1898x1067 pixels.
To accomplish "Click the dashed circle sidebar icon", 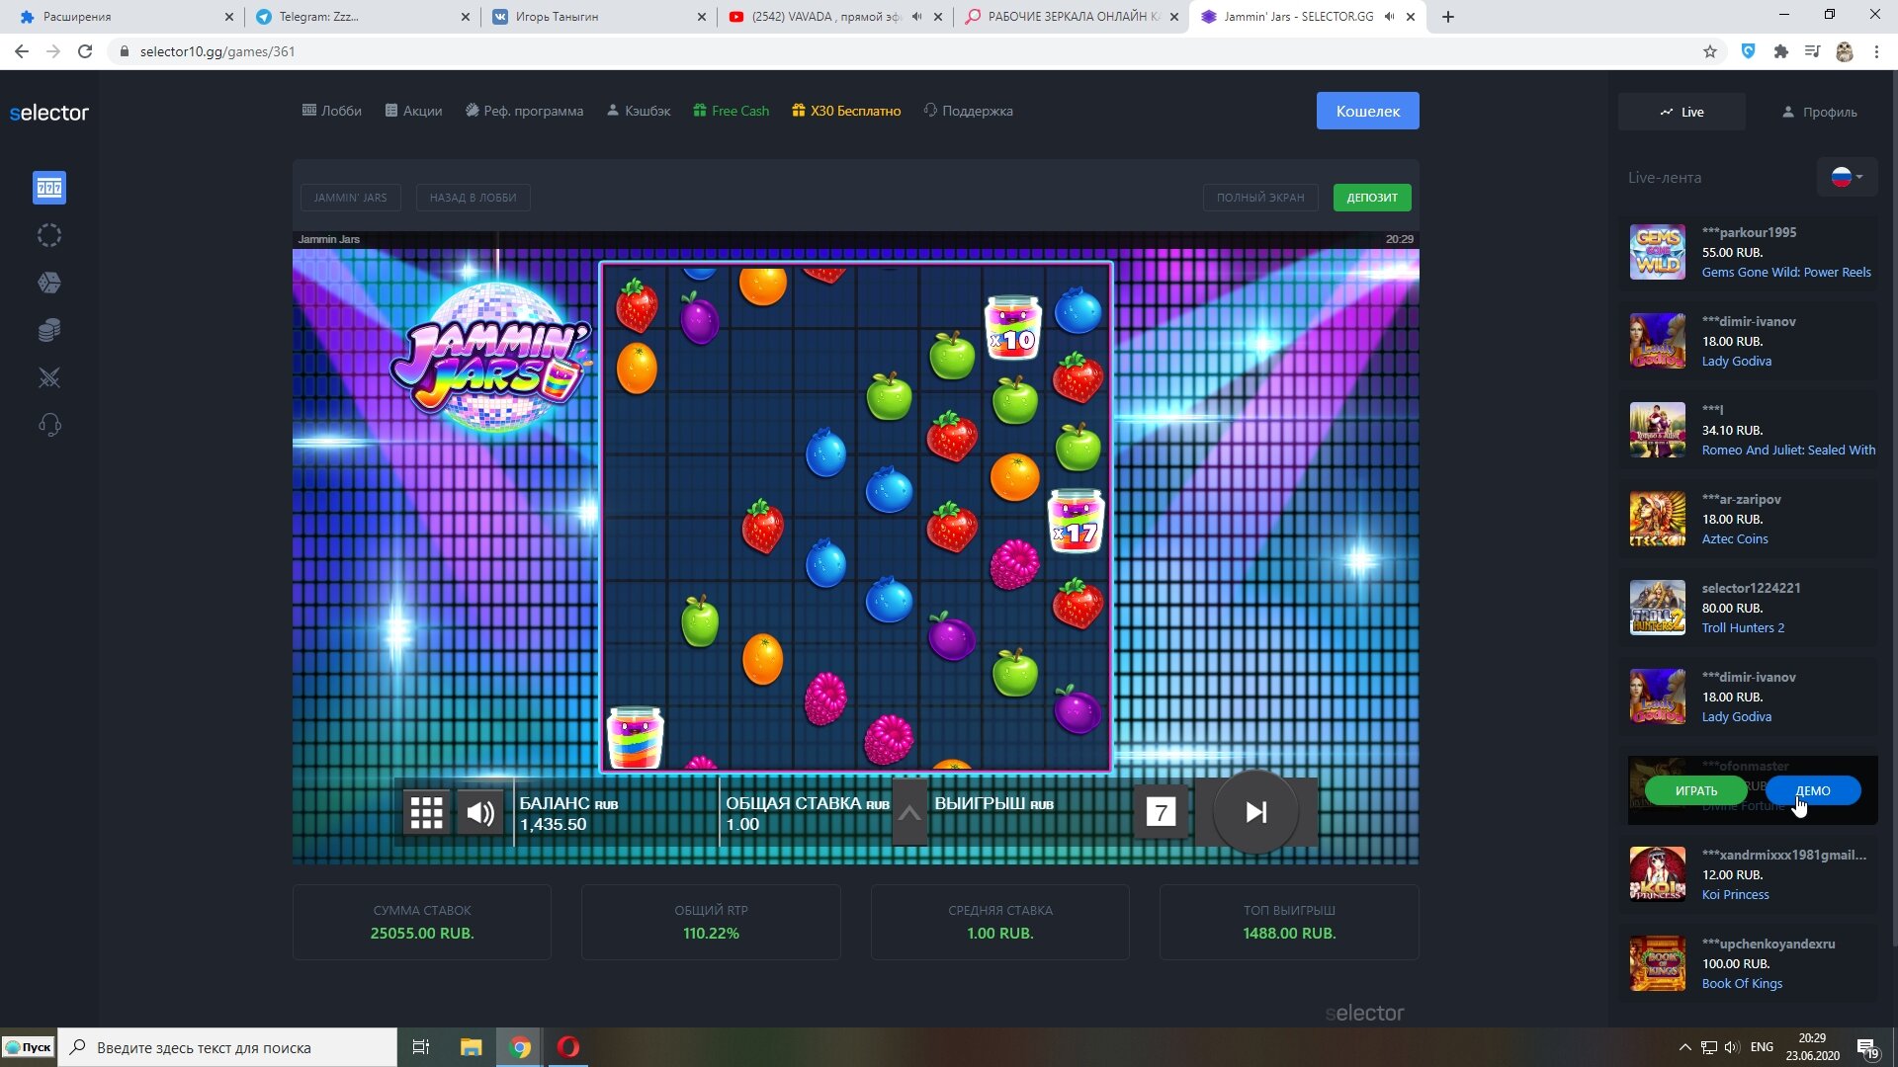I will click(x=48, y=235).
